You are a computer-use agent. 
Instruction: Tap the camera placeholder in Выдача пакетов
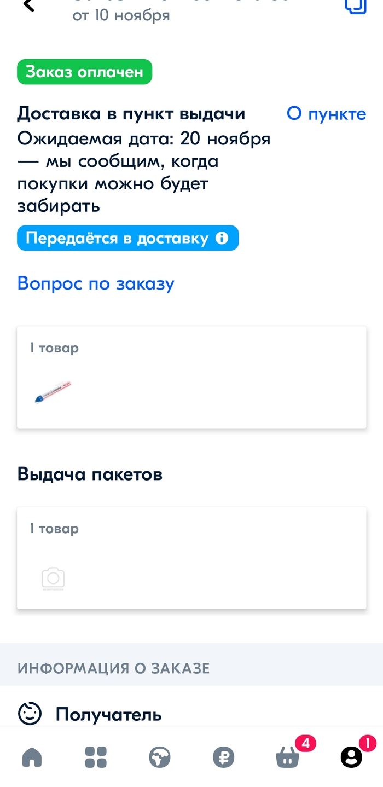click(x=53, y=578)
